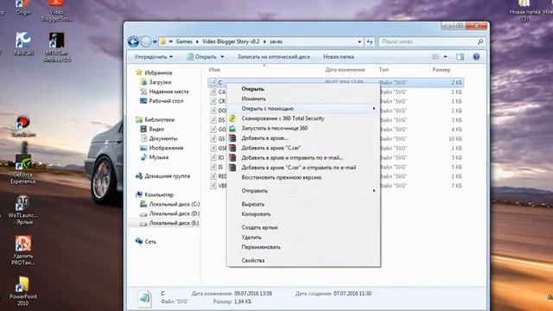Viewport: 553px width, 311px height.
Task: Open Недавние места in the sidebar
Action: click(x=164, y=92)
